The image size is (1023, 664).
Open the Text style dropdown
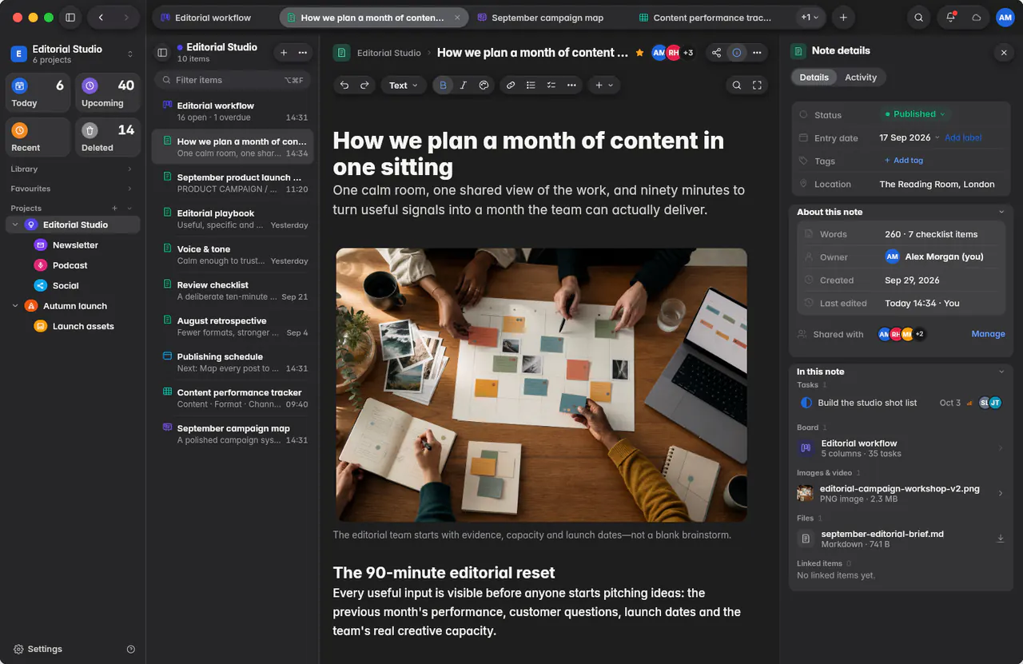(404, 85)
